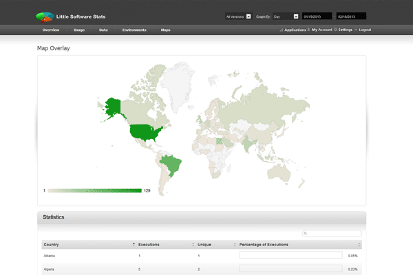Sort by Executions column arrows

click(x=193, y=245)
